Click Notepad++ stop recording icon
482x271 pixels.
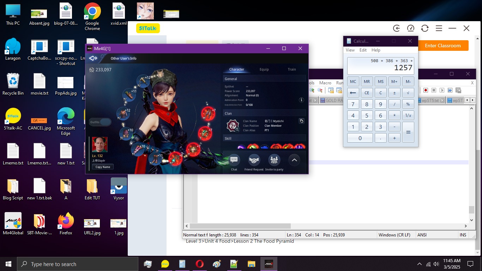coord(434,90)
